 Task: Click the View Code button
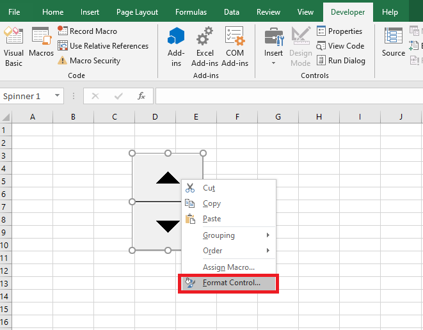point(346,46)
